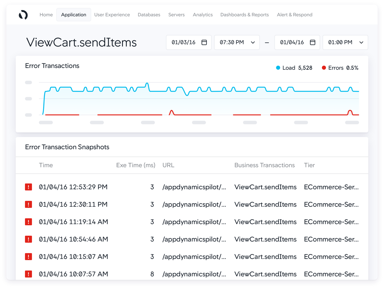
Task: Click the first red error spike on chart
Action: [172, 112]
